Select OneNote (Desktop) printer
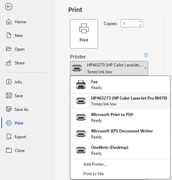The width and height of the screenshot is (172, 180). [120, 150]
